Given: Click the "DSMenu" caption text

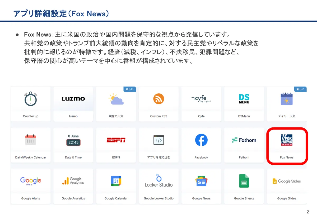Looking at the screenshot, I should click(244, 116).
